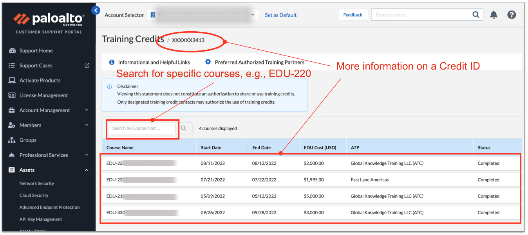Click the $3,000.00 cost cell
Image resolution: width=528 pixels, height=235 pixels.
coord(314,213)
